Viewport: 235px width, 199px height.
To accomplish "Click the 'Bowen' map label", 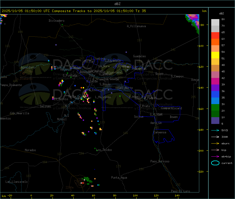I will click(174, 117).
